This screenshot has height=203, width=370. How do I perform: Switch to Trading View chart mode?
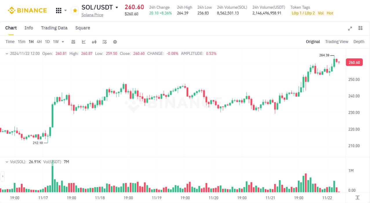[336, 42]
